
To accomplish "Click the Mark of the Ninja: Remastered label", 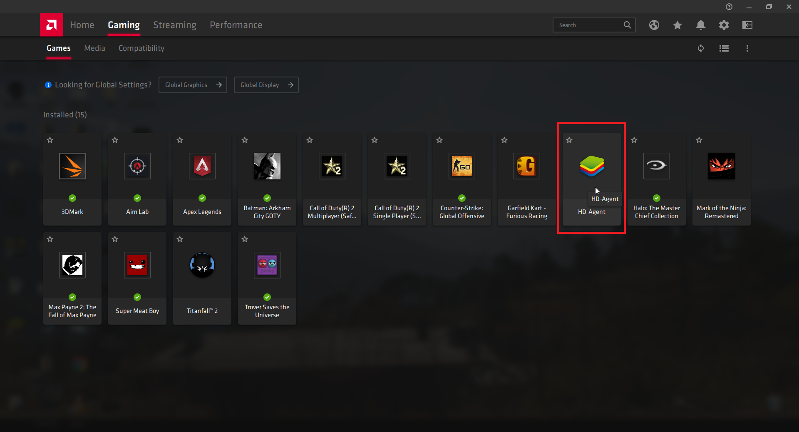I will [722, 212].
